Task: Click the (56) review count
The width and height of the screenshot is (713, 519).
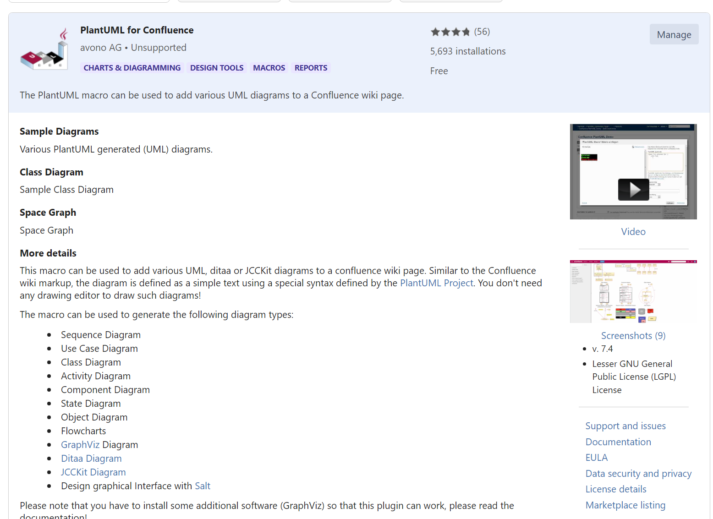Action: coord(482,32)
